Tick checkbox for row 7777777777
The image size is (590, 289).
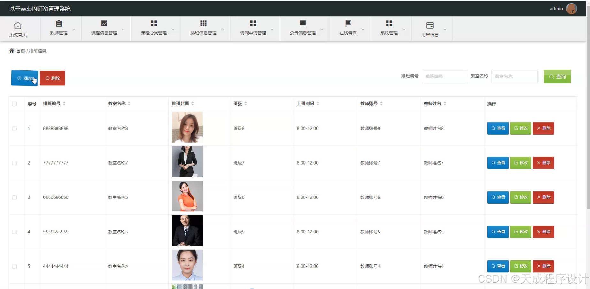point(14,163)
